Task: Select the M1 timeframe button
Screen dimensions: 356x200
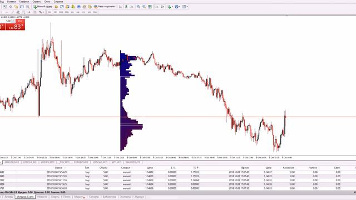Action: (50, 12)
